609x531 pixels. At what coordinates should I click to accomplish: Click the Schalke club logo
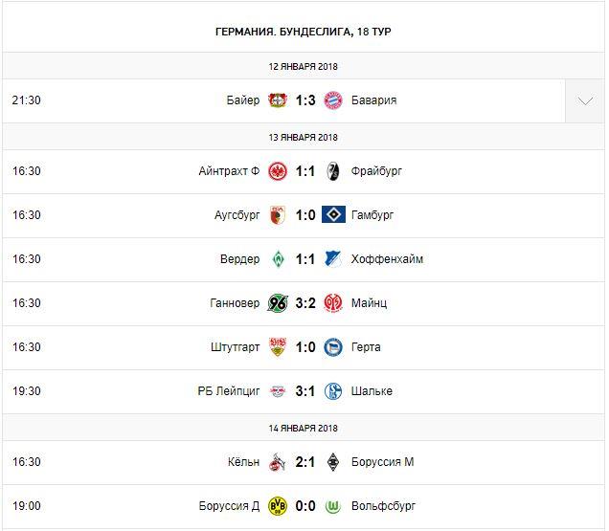tap(333, 391)
